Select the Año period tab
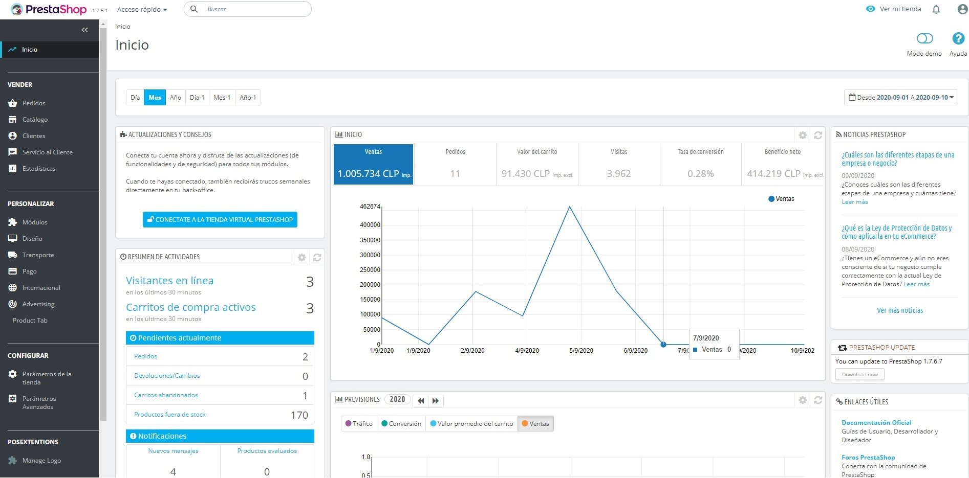This screenshot has width=969, height=478. tap(175, 98)
